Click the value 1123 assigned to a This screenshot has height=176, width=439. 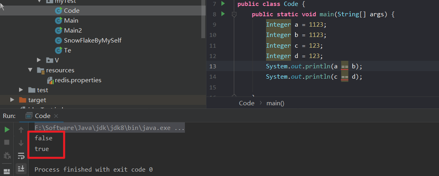pos(316,25)
